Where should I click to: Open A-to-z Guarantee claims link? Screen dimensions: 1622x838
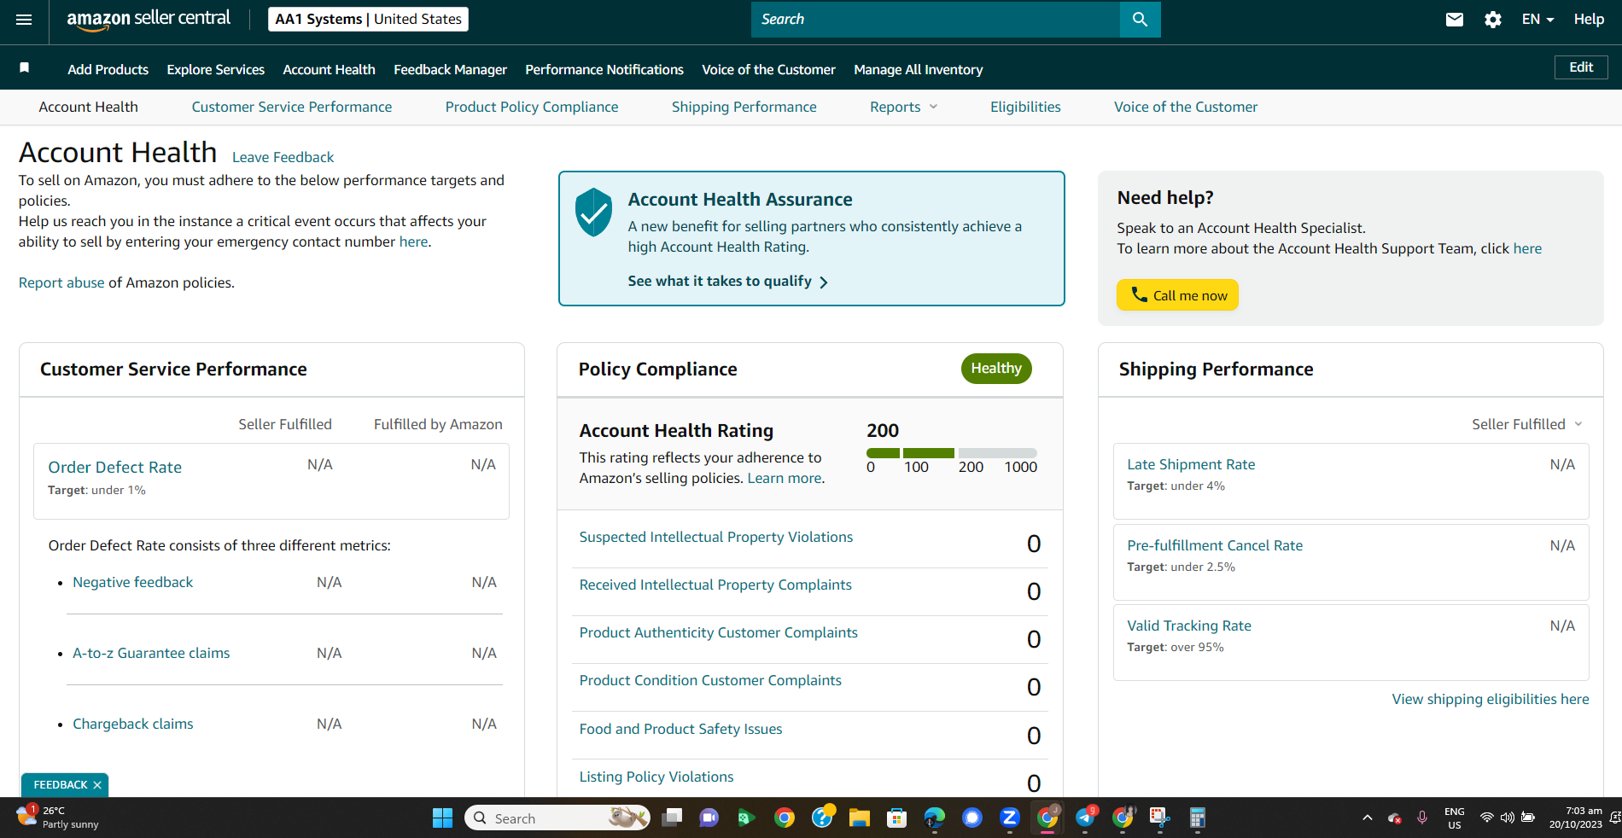click(x=151, y=653)
